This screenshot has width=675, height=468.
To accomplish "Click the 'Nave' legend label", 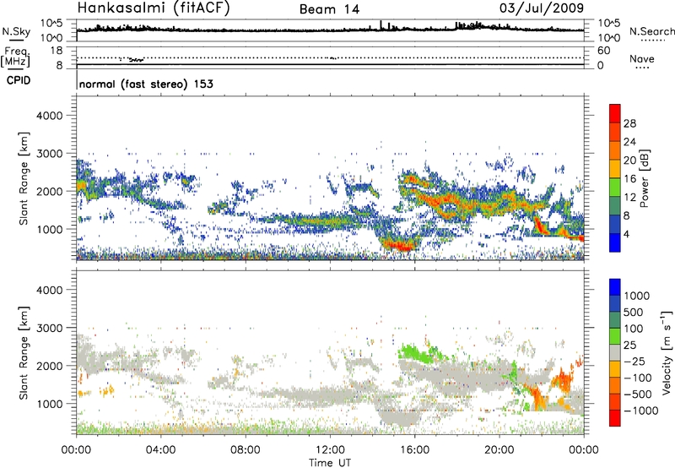I will tap(642, 58).
